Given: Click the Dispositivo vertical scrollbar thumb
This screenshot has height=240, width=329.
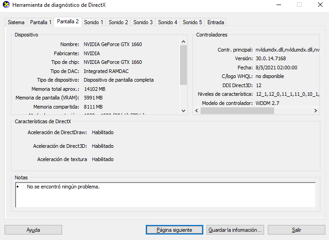Looking at the screenshot, I should coord(183,65).
